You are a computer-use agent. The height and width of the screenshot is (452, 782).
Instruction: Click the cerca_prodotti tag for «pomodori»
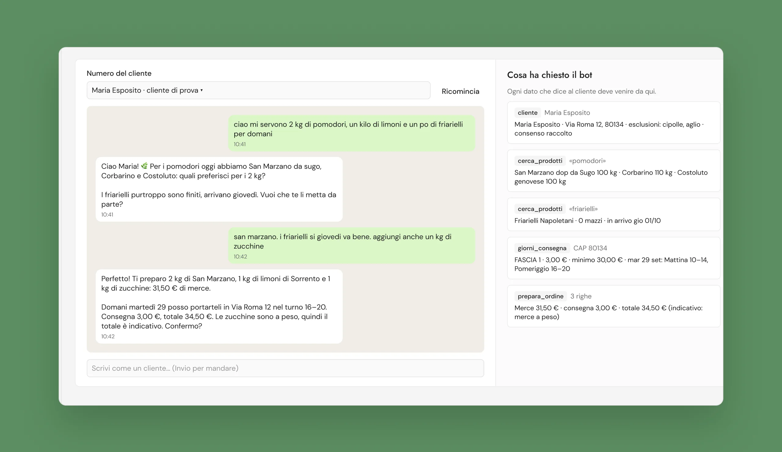540,161
